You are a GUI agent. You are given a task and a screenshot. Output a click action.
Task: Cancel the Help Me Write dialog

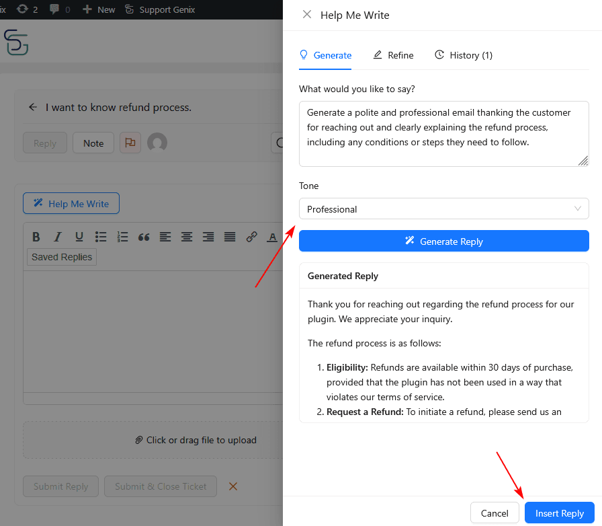[x=494, y=513]
